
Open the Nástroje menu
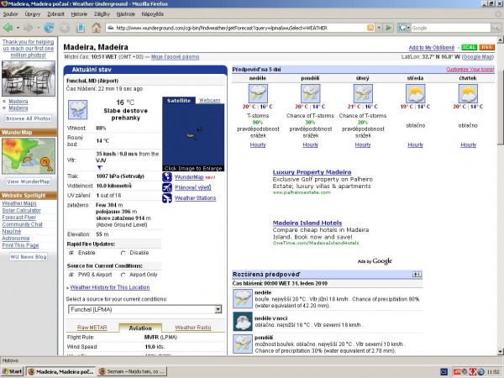(x=126, y=14)
